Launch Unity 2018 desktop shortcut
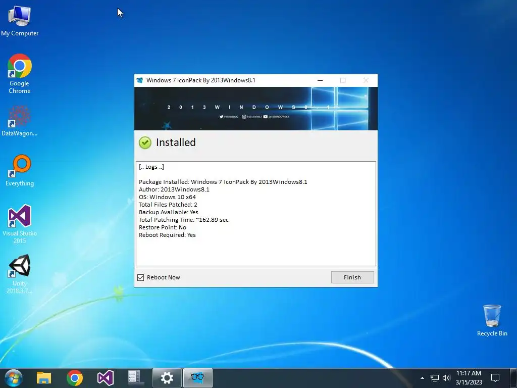 point(20,274)
